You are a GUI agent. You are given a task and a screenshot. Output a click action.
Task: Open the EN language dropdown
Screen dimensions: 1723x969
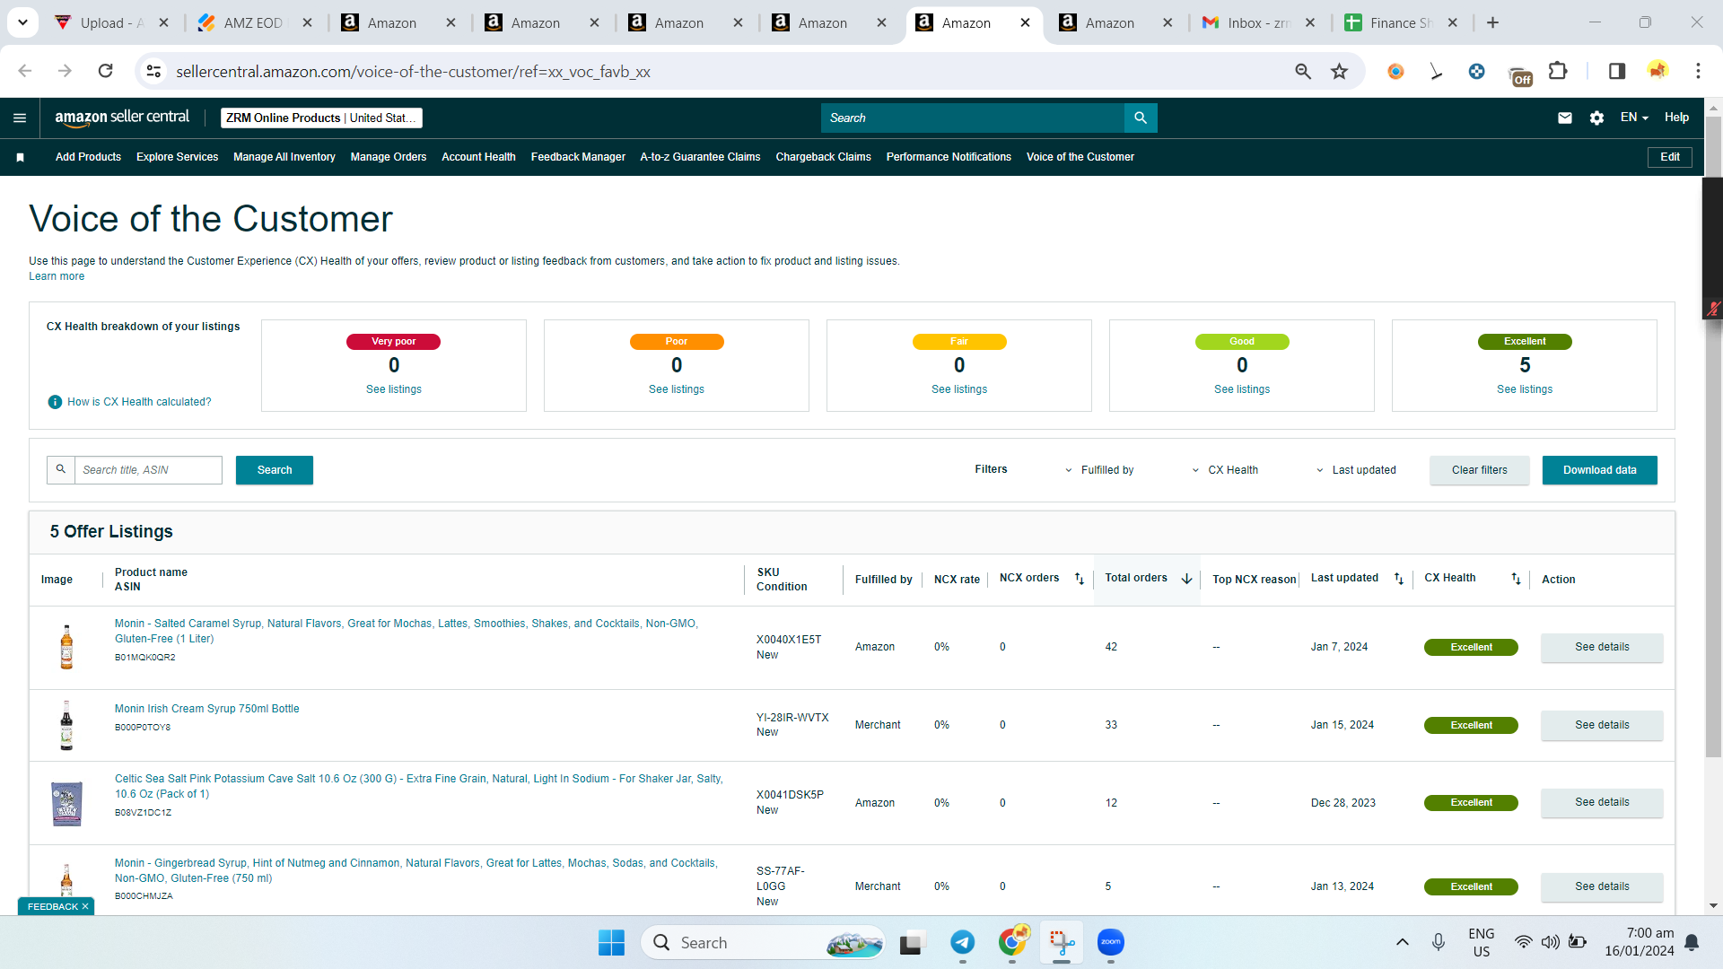[x=1634, y=118]
